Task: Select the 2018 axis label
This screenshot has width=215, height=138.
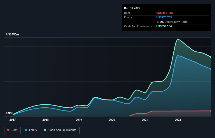Action: click(x=46, y=120)
